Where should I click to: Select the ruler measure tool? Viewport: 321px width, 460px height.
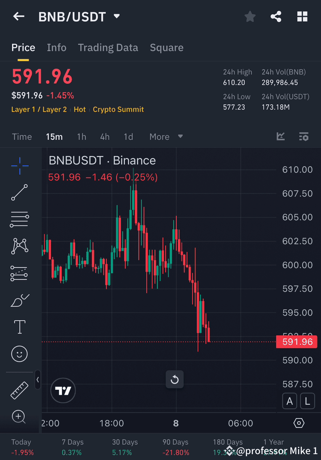19,391
